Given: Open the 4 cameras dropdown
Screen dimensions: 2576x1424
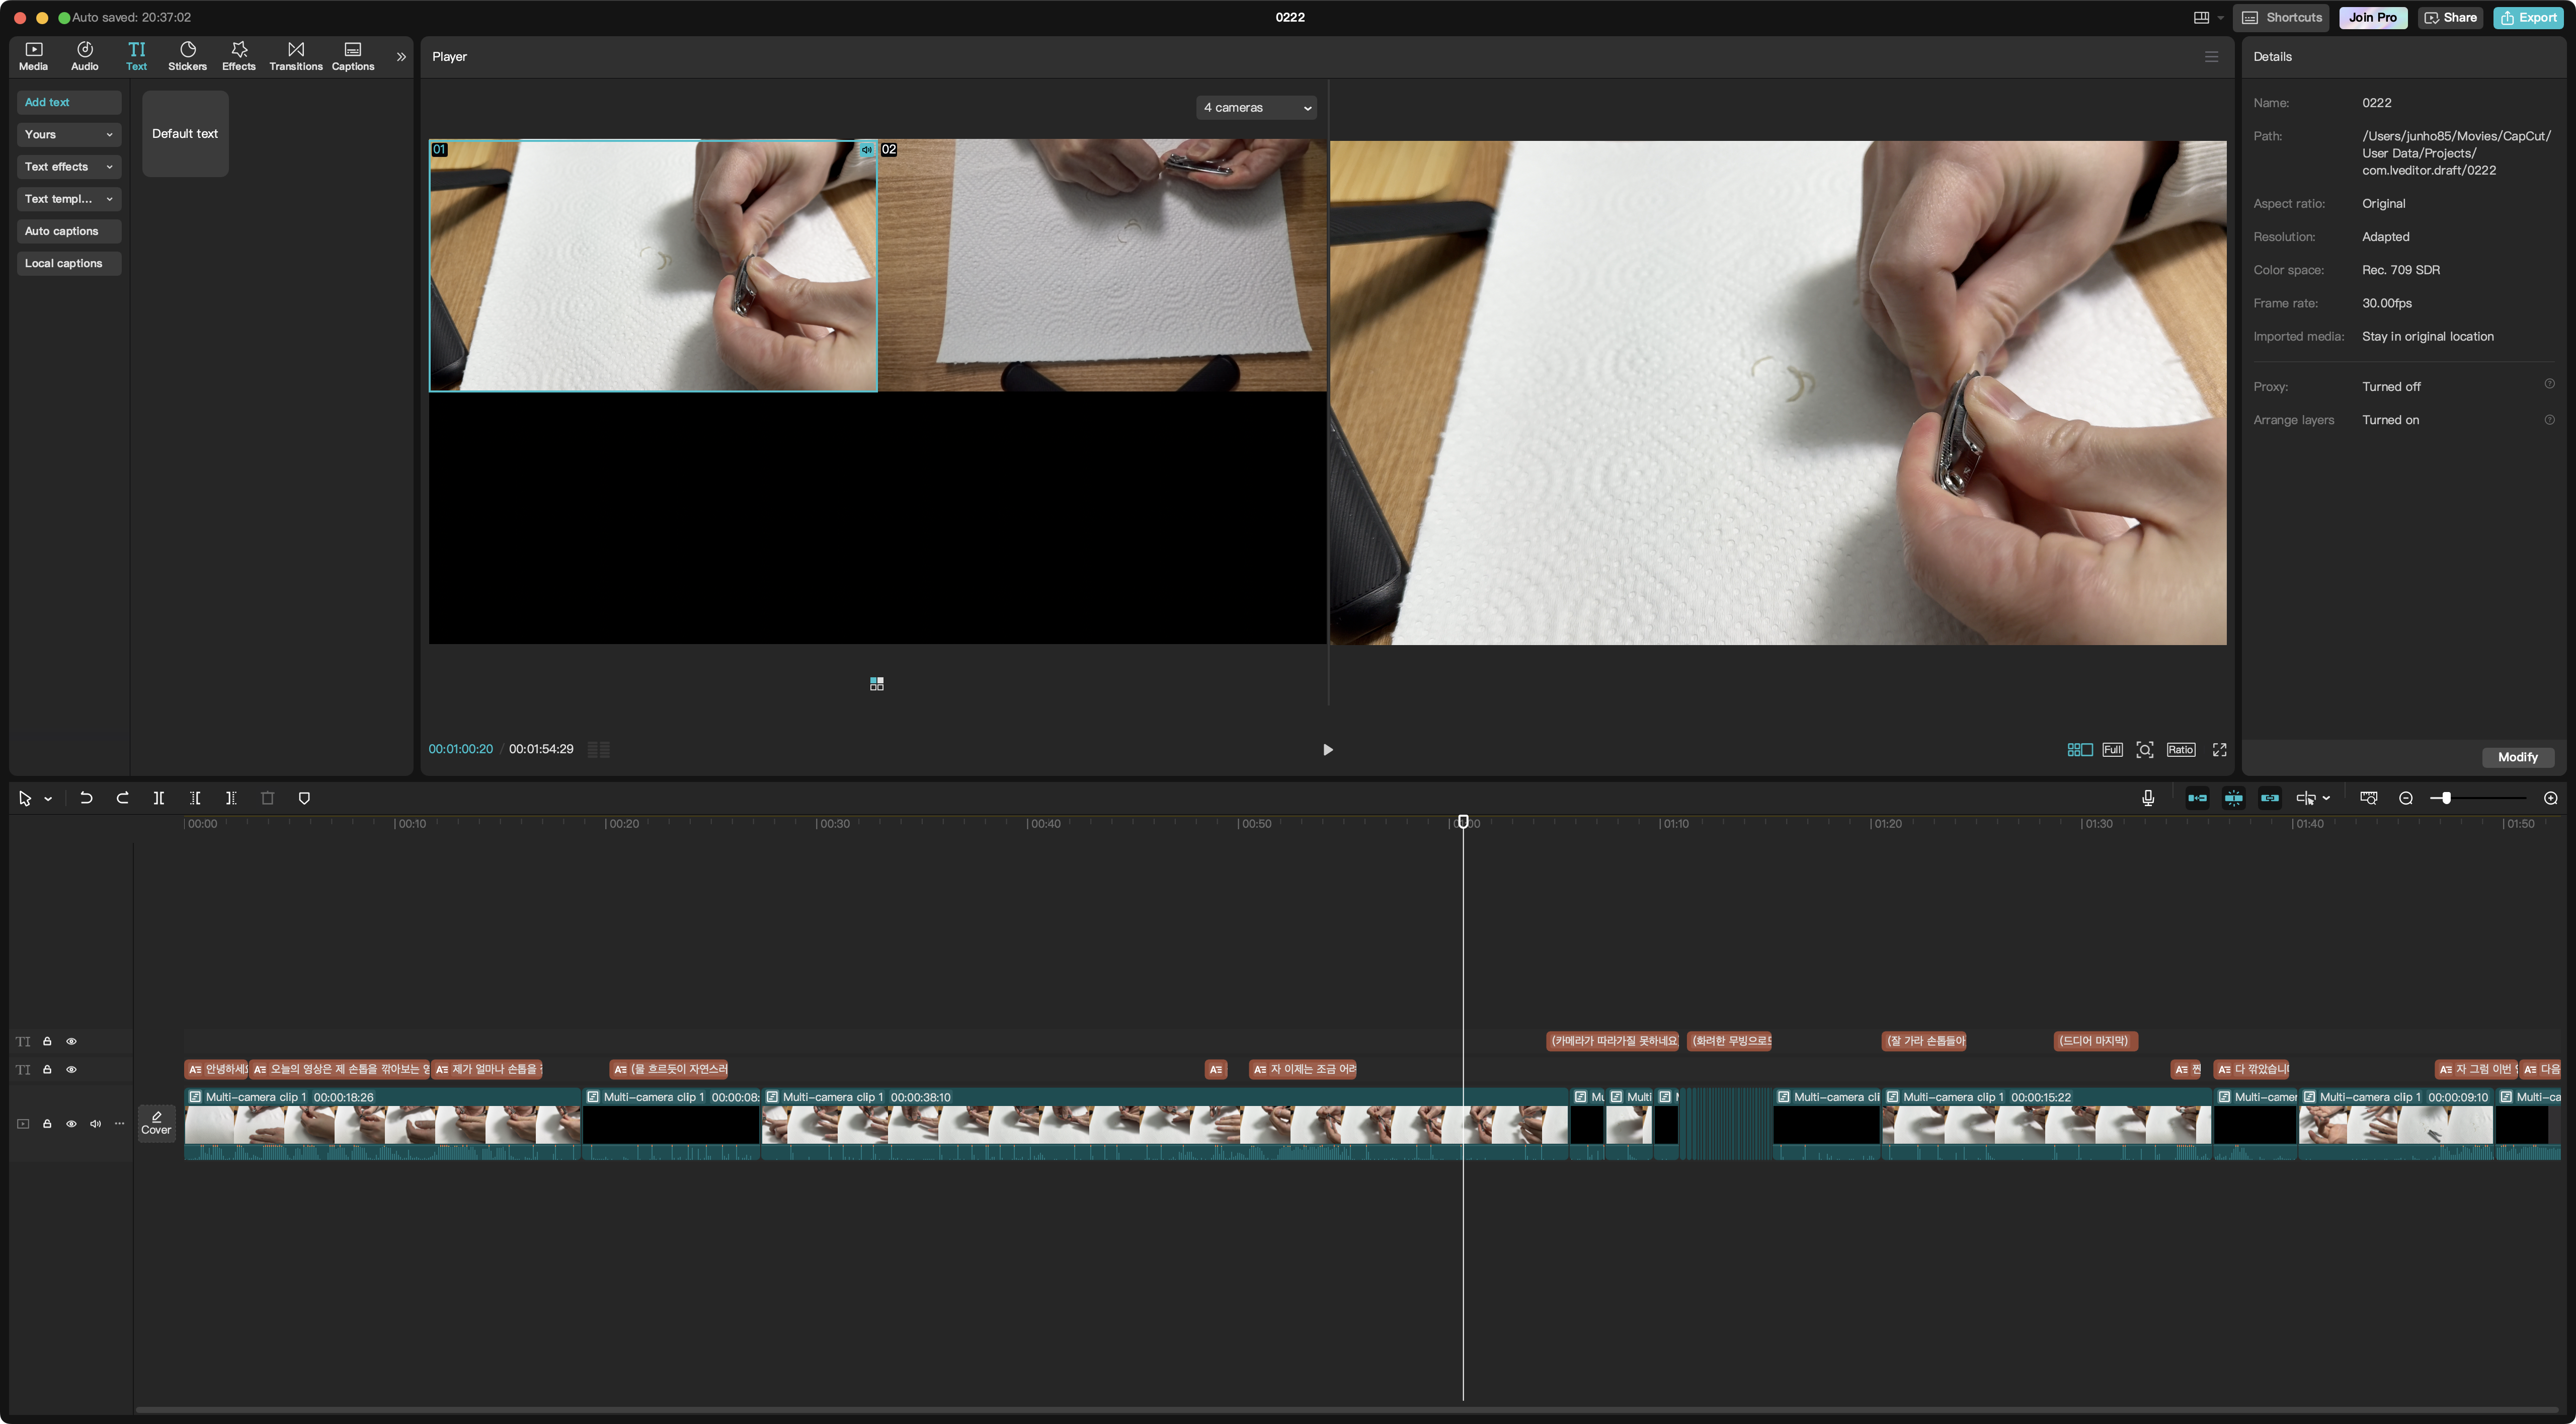Looking at the screenshot, I should coord(1256,107).
